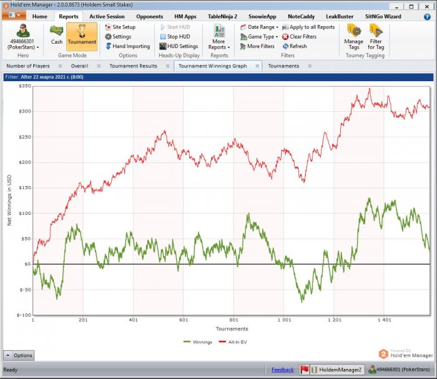Open the TableNinja 2 tab
Screen dimensions: 437x379
point(222,16)
